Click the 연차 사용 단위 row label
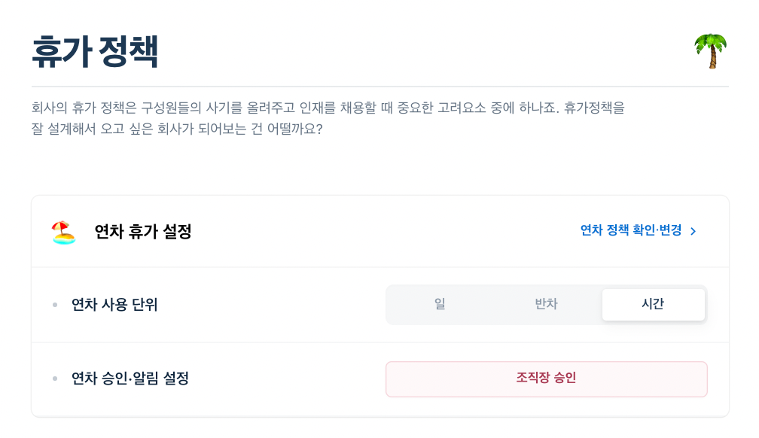This screenshot has height=438, width=759. [x=114, y=305]
